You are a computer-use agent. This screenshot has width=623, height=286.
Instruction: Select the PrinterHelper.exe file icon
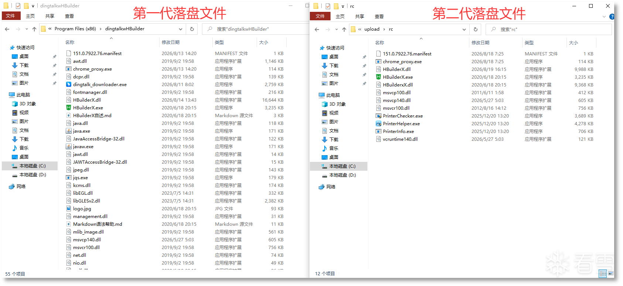click(378, 123)
